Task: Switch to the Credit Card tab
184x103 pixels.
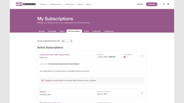Action: (97, 31)
